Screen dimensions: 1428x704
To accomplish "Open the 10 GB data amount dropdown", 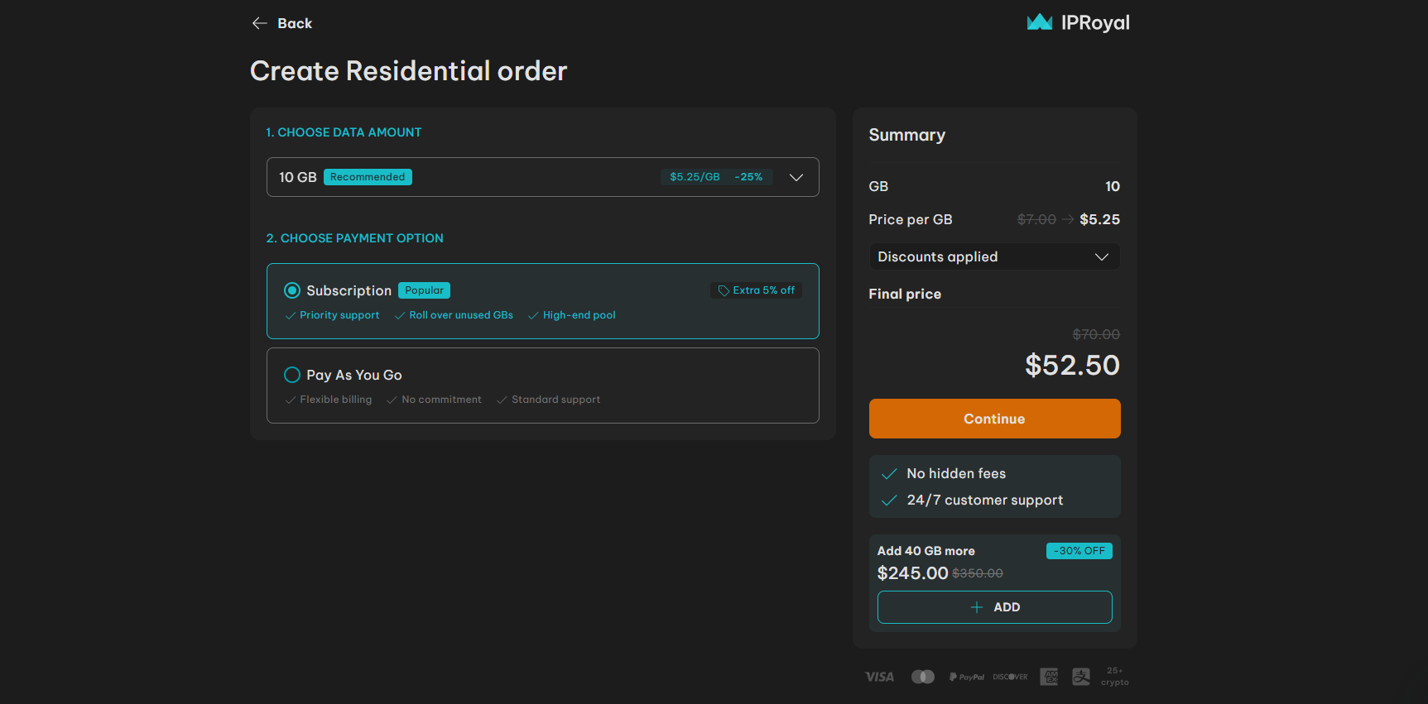I will pos(543,177).
